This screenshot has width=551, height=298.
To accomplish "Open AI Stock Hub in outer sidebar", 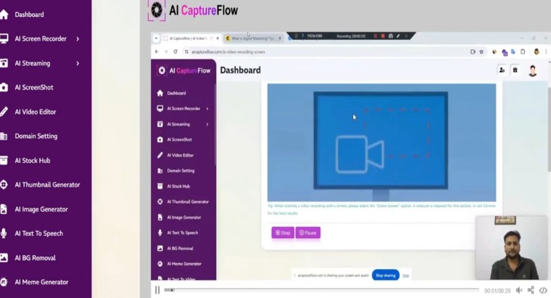I will pos(32,160).
